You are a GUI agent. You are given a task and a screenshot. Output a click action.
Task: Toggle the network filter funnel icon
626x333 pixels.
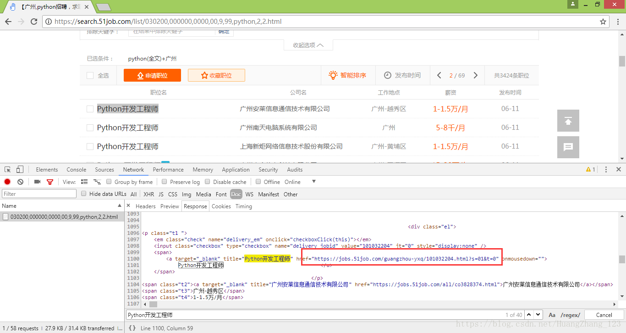(x=50, y=182)
